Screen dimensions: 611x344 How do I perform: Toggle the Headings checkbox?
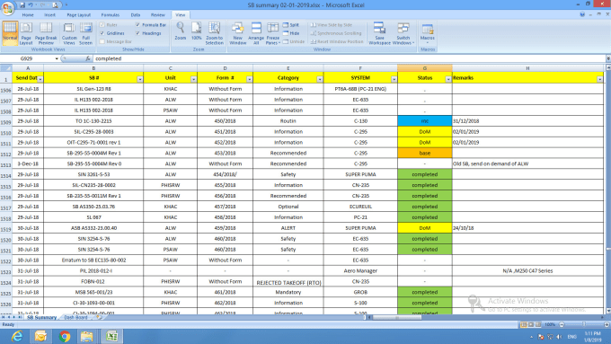tap(138, 33)
